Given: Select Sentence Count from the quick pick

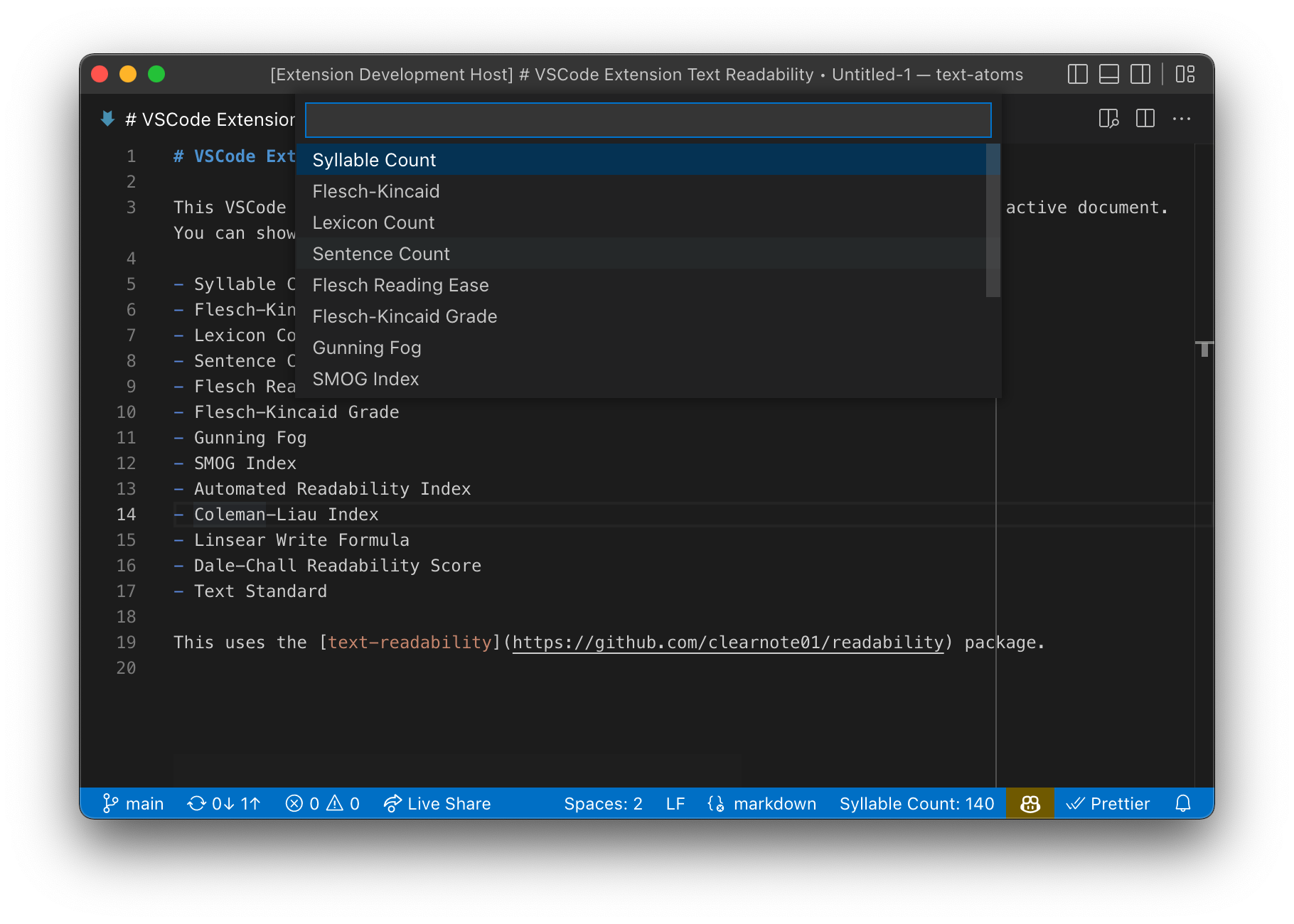Looking at the screenshot, I should (381, 254).
